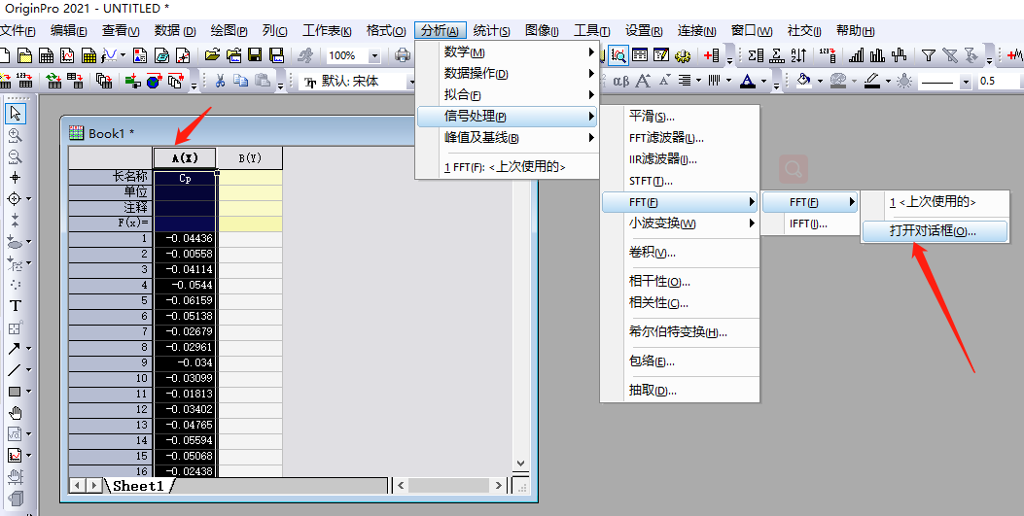Expand the 小波变换(W) submenu

pyautogui.click(x=680, y=224)
